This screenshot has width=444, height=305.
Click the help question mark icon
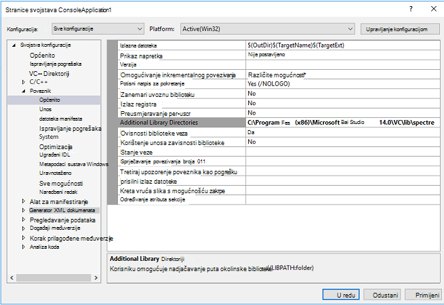(x=411, y=9)
